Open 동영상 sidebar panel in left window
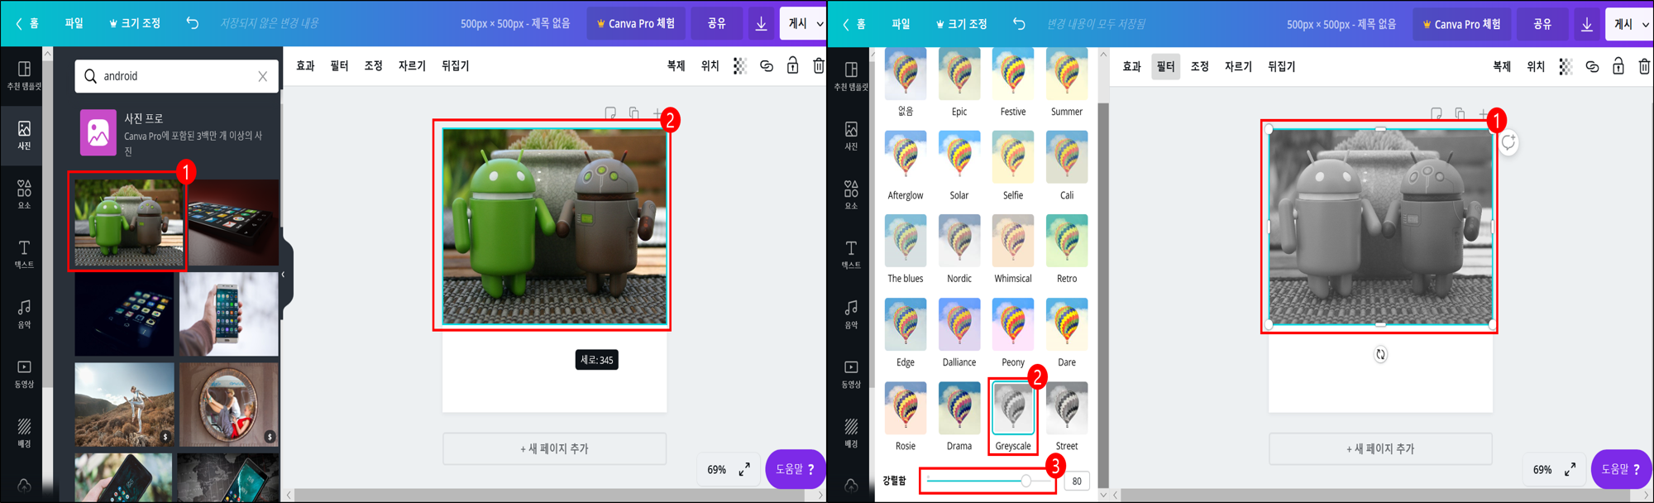Image resolution: width=1654 pixels, height=503 pixels. pyautogui.click(x=24, y=374)
